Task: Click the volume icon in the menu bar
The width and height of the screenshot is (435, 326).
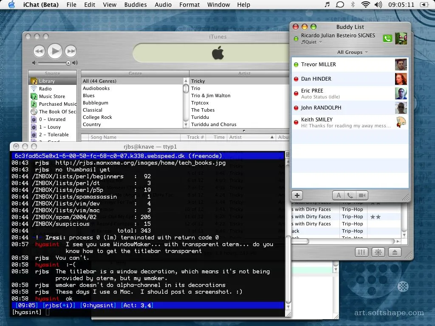Action: (378, 4)
